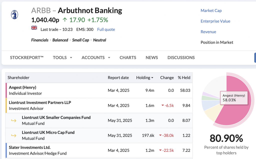Click red down arrow next to -22.5k

click(160, 150)
